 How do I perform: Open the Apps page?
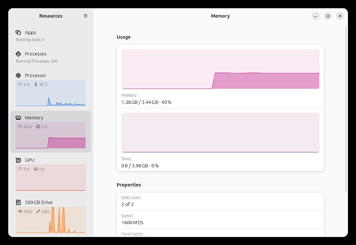click(x=51, y=36)
